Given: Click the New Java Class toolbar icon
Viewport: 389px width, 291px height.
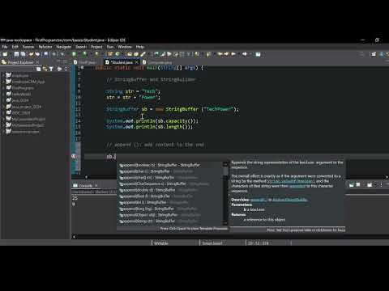Looking at the screenshot, I should pyautogui.click(x=118, y=54).
